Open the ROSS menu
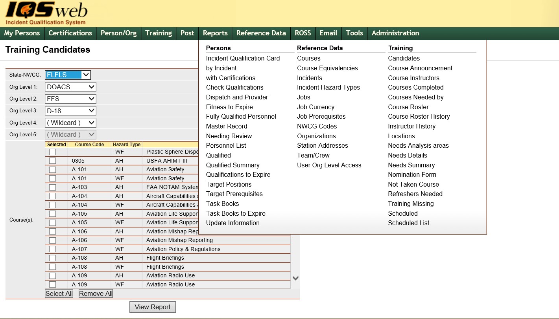This screenshot has height=319, width=559. [303, 33]
